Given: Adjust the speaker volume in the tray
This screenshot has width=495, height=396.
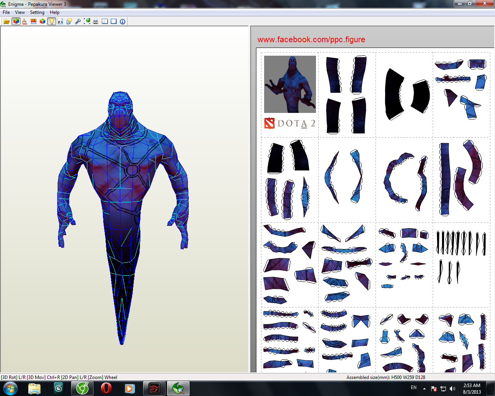Looking at the screenshot, I should [452, 388].
